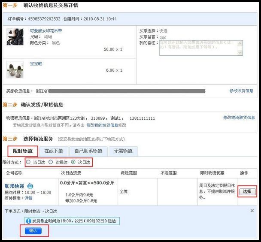Click the 修改我的发货信息 link

[x=102, y=125]
